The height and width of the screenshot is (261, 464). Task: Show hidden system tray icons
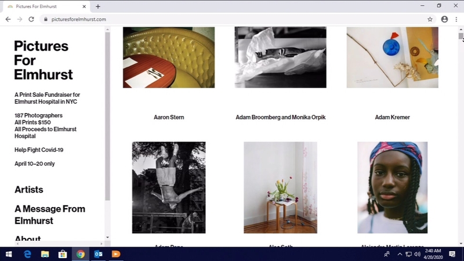click(x=400, y=254)
